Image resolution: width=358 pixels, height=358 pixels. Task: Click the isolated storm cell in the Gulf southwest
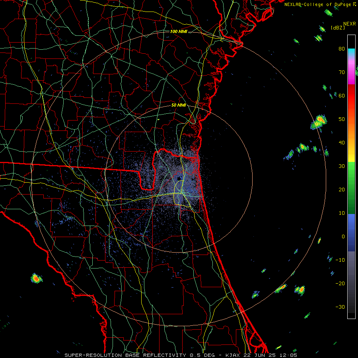[x=36, y=278]
